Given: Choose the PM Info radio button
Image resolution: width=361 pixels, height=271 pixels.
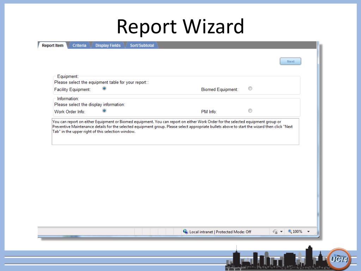Looking at the screenshot, I should click(250, 110).
